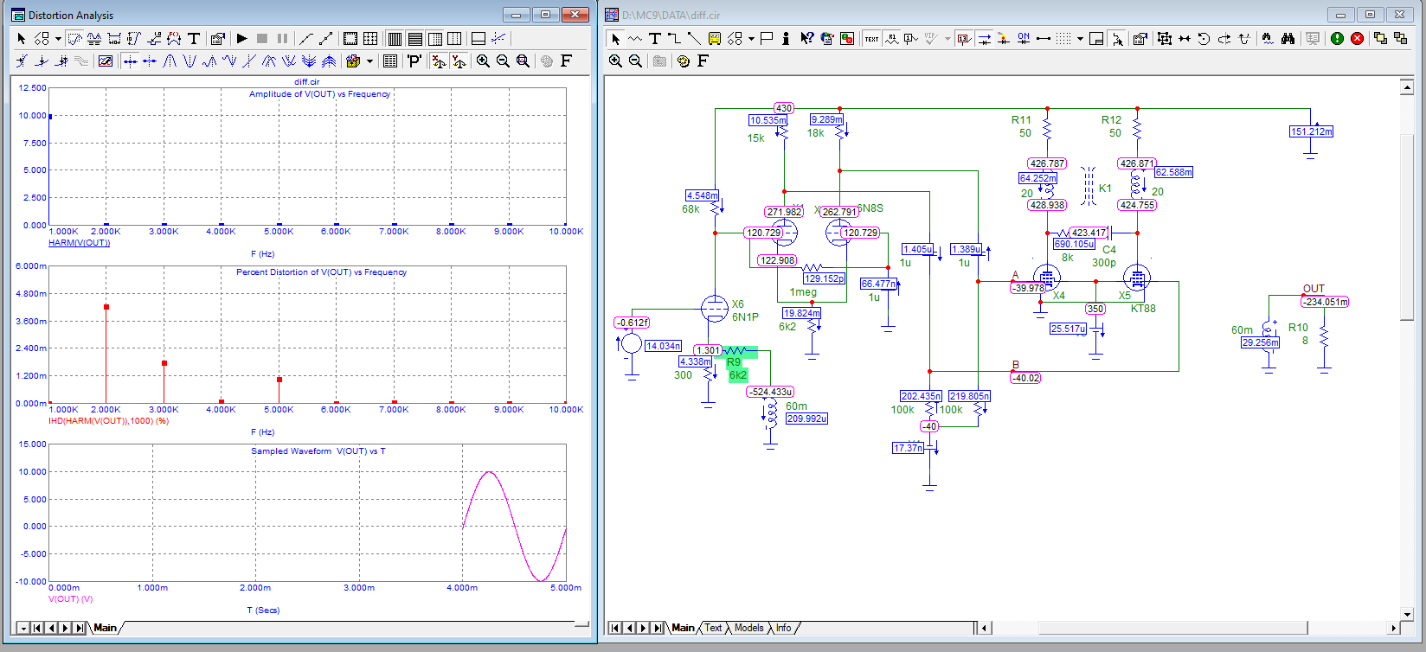Click the Run analysis play button

coord(242,38)
